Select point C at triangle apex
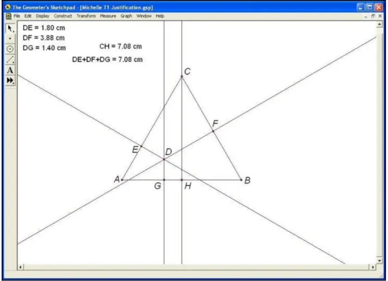The width and height of the screenshot is (388, 281). point(182,77)
